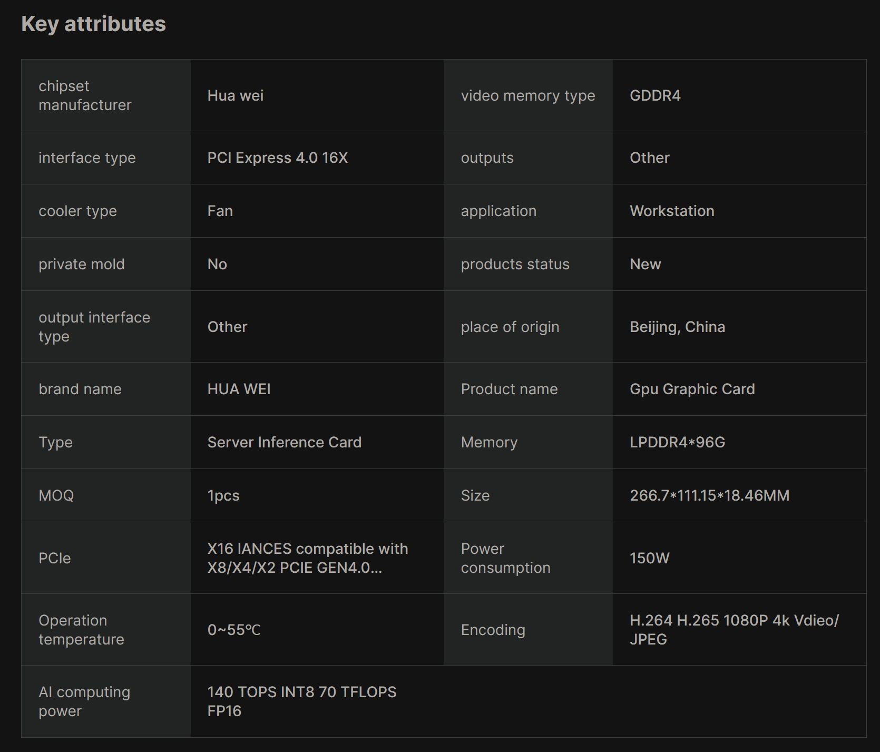
Task: Select the Beijing, China origin value
Action: [x=677, y=327]
